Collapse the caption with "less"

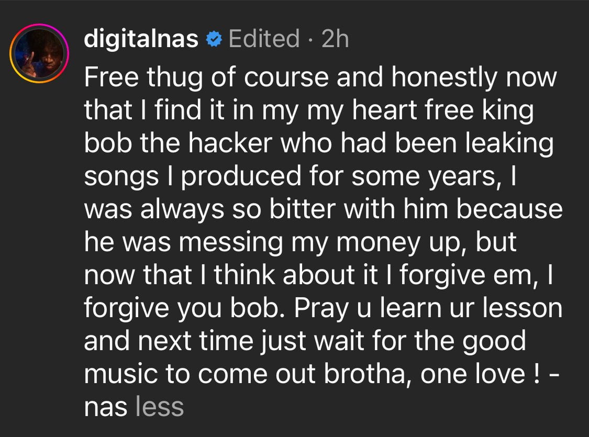point(159,407)
